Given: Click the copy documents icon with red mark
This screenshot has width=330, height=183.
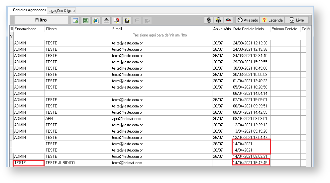Looking at the screenshot, I should [117, 20].
